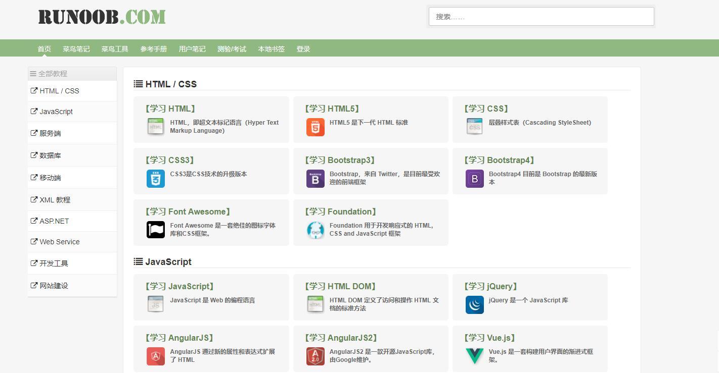719x373 pixels.
Task: Click the Foundation yeti icon
Action: (x=315, y=230)
